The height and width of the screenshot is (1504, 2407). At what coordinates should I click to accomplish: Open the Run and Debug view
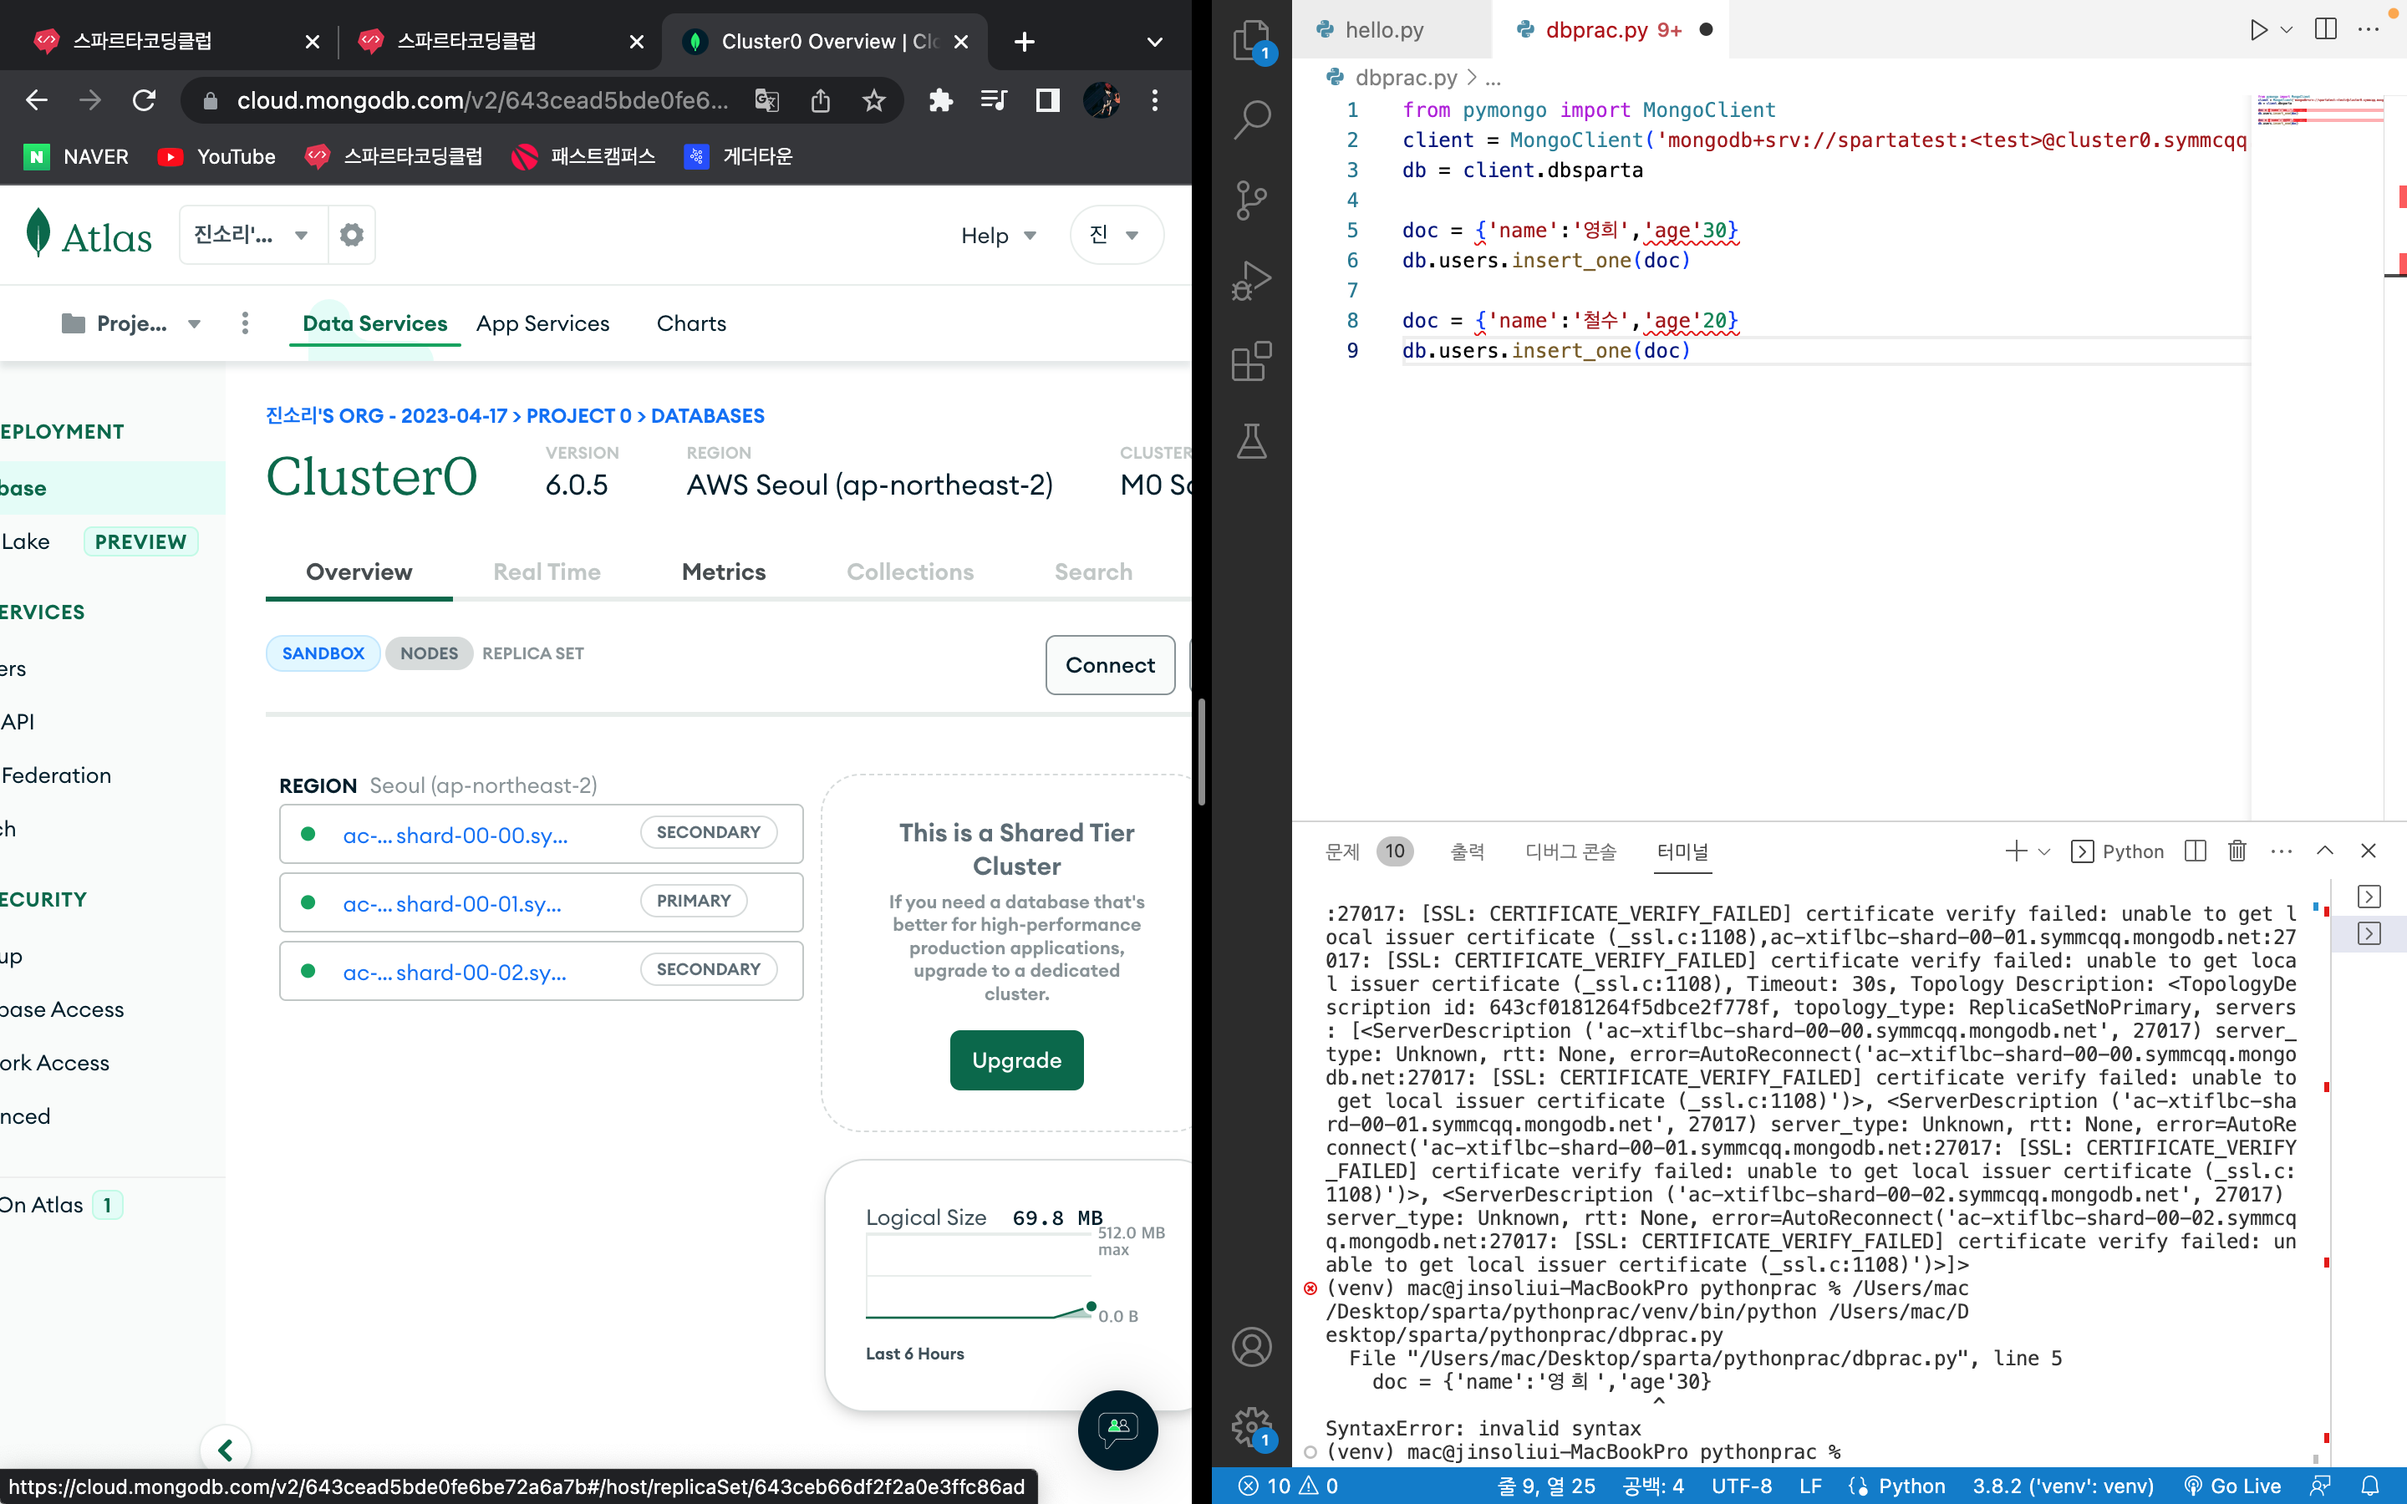coord(1251,281)
